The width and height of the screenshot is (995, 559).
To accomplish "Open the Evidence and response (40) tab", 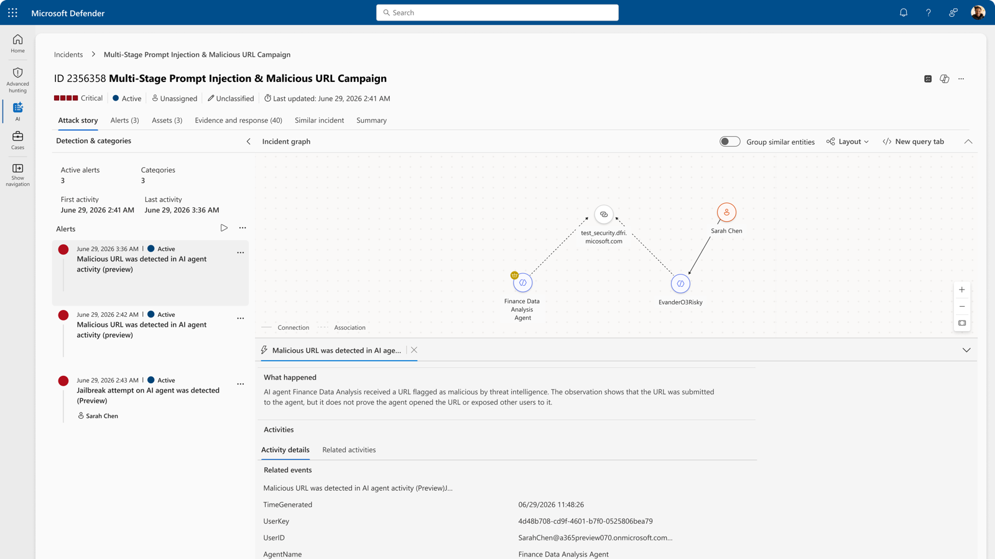I will [238, 120].
